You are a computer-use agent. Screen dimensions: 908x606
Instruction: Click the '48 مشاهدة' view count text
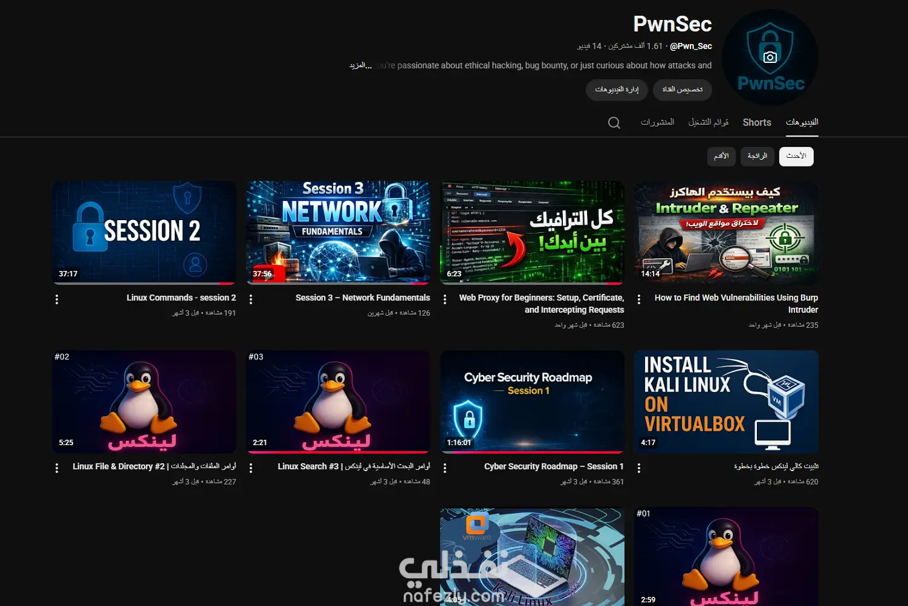click(x=417, y=482)
